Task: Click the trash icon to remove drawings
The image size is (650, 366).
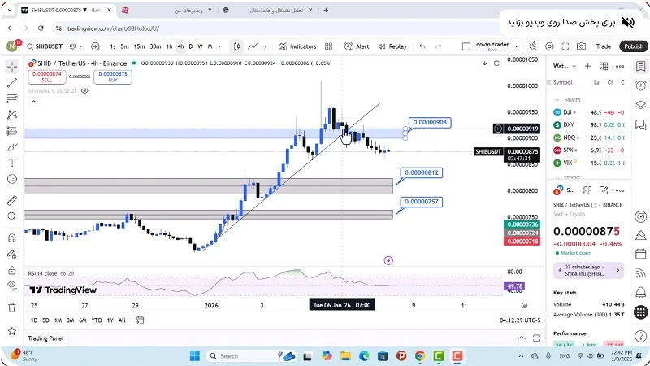Action: click(12, 307)
